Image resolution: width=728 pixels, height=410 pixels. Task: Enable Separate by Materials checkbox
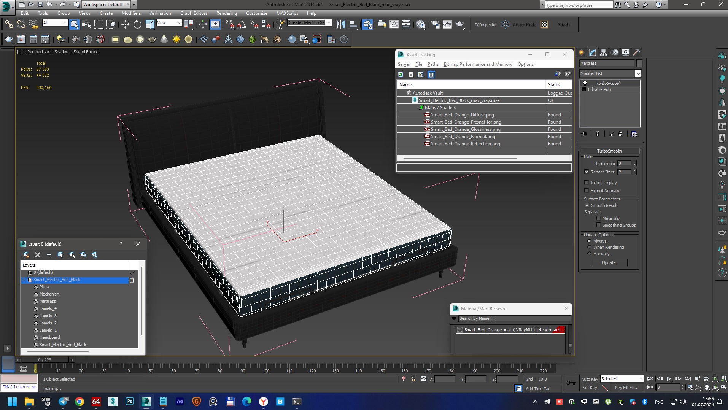(x=598, y=218)
